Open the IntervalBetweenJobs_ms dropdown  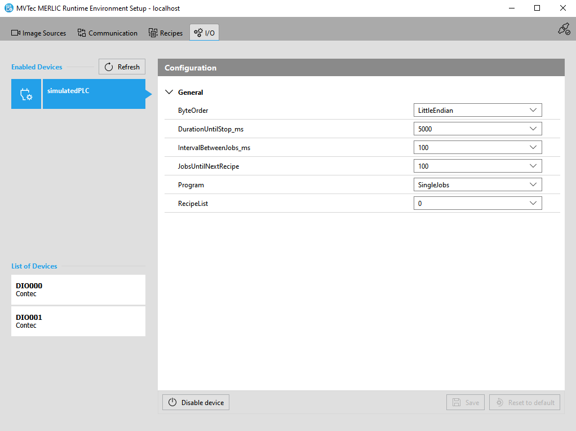477,148
